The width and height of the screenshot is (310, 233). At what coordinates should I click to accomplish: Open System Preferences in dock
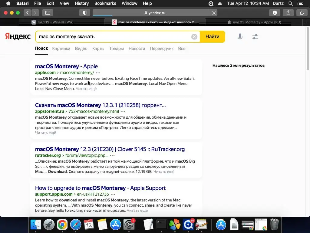pos(129,225)
